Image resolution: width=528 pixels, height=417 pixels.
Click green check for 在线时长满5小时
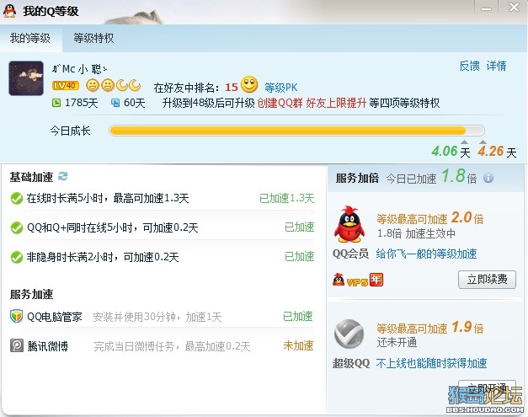coord(17,199)
